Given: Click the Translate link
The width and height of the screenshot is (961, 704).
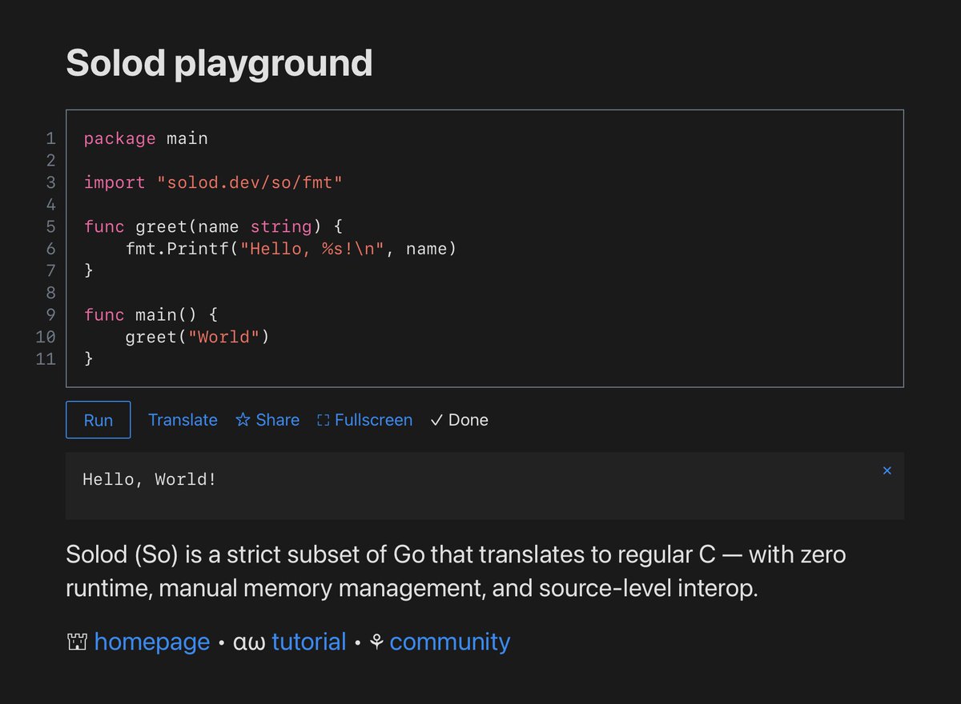Looking at the screenshot, I should [183, 420].
